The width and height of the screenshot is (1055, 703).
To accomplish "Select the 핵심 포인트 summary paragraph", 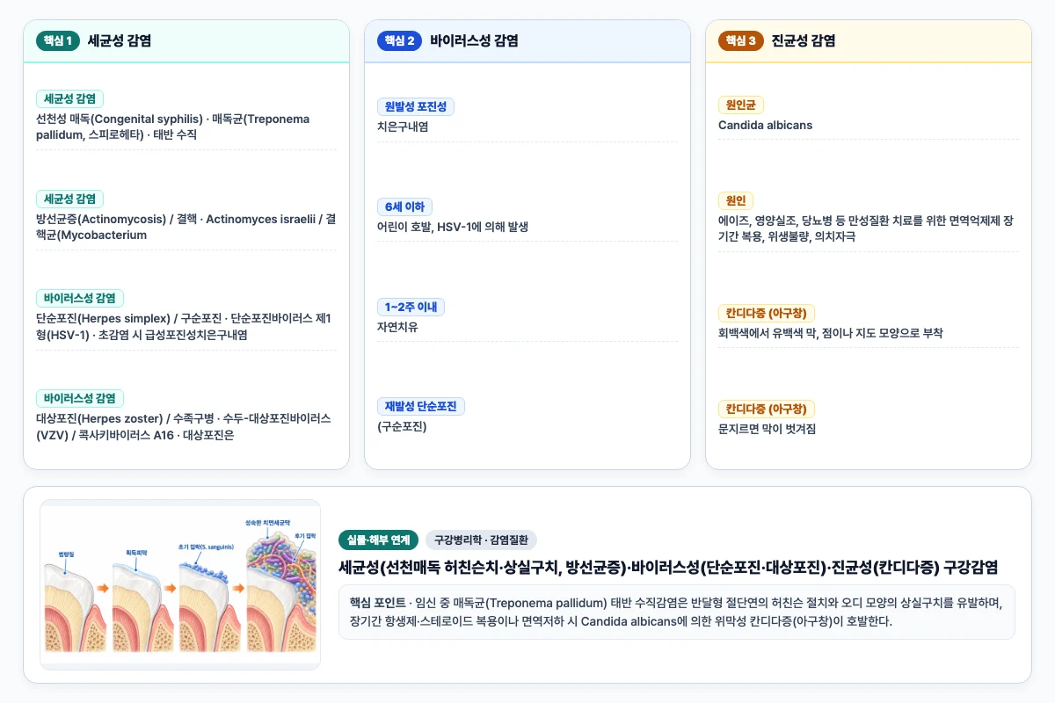I will (677, 612).
